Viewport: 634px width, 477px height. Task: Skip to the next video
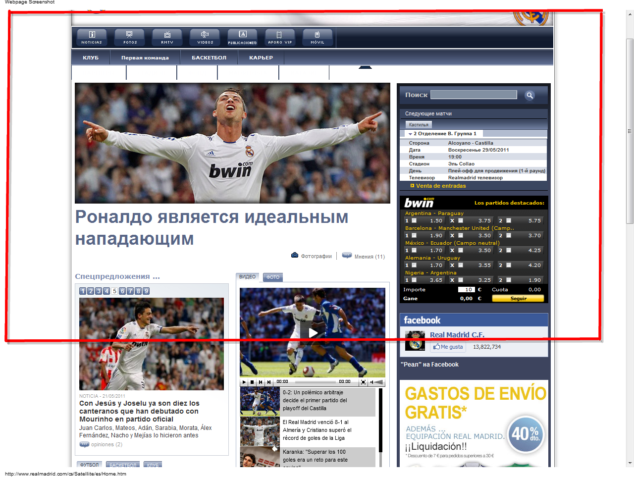(269, 382)
